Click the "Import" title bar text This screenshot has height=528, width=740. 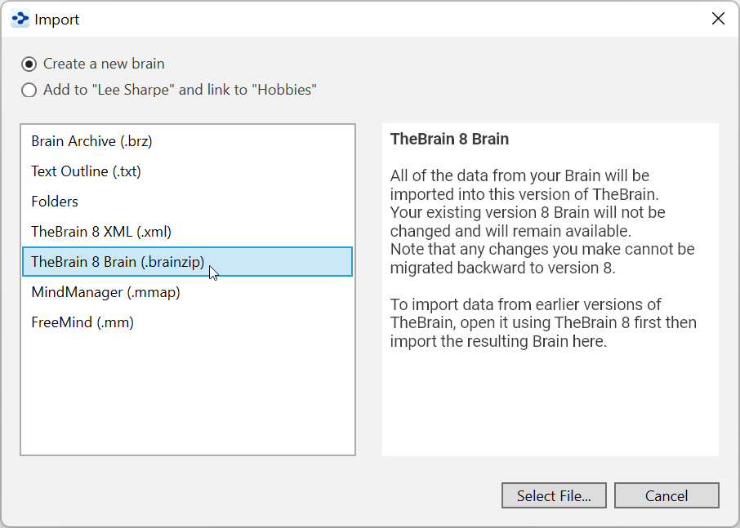(57, 19)
